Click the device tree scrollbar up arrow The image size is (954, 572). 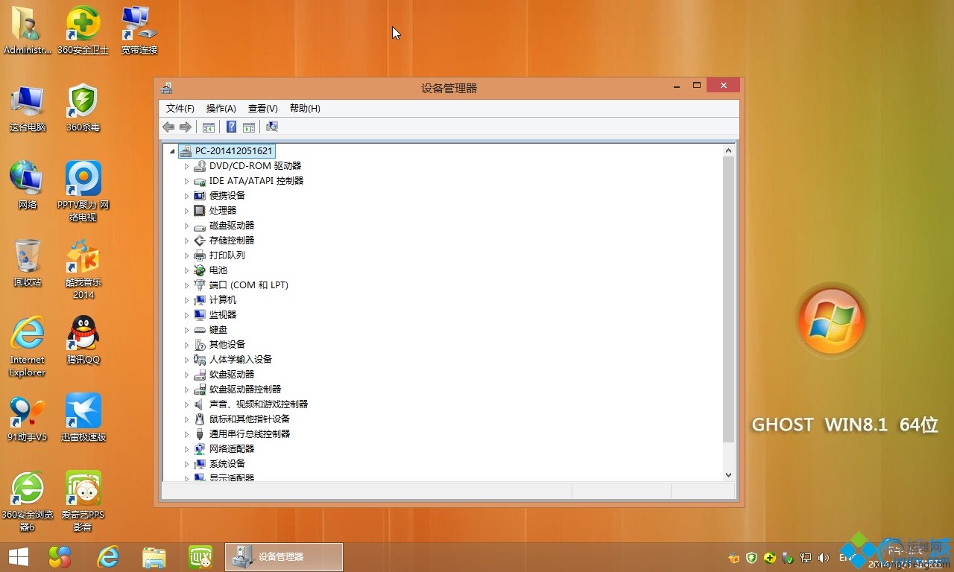click(729, 151)
